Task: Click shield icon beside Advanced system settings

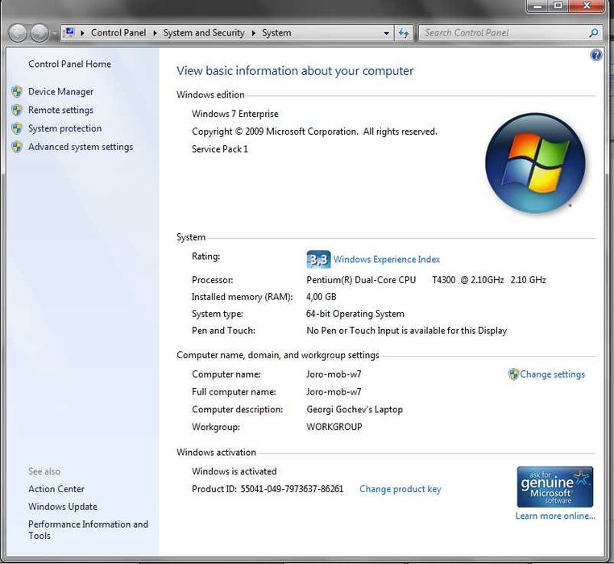Action: tap(17, 147)
